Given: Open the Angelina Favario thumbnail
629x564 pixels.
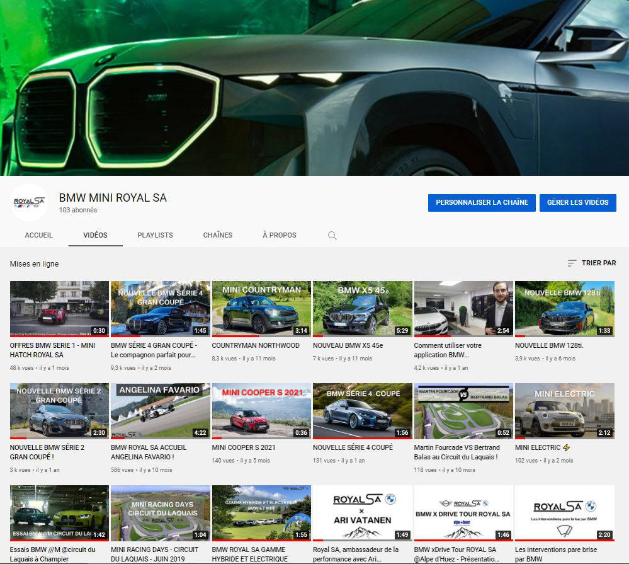Looking at the screenshot, I should click(x=161, y=411).
